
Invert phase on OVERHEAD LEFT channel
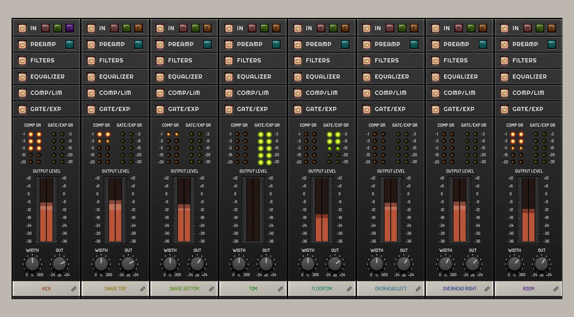[x=402, y=28]
